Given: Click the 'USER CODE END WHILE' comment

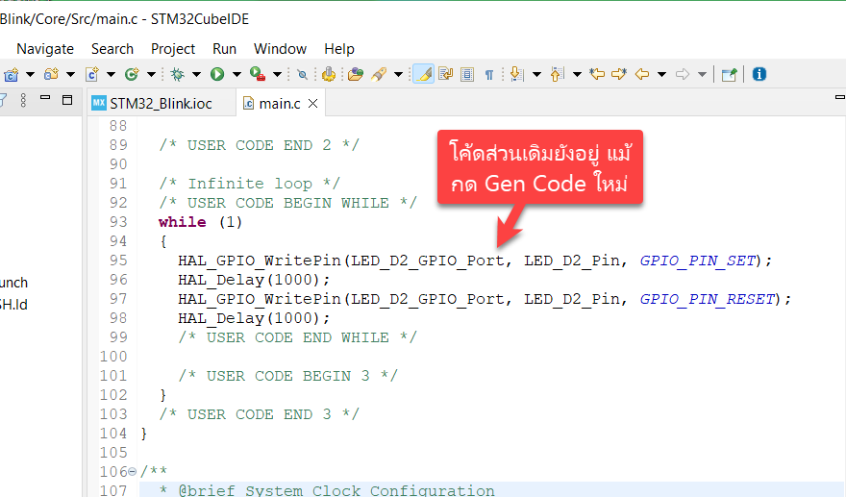Looking at the screenshot, I should point(297,337).
